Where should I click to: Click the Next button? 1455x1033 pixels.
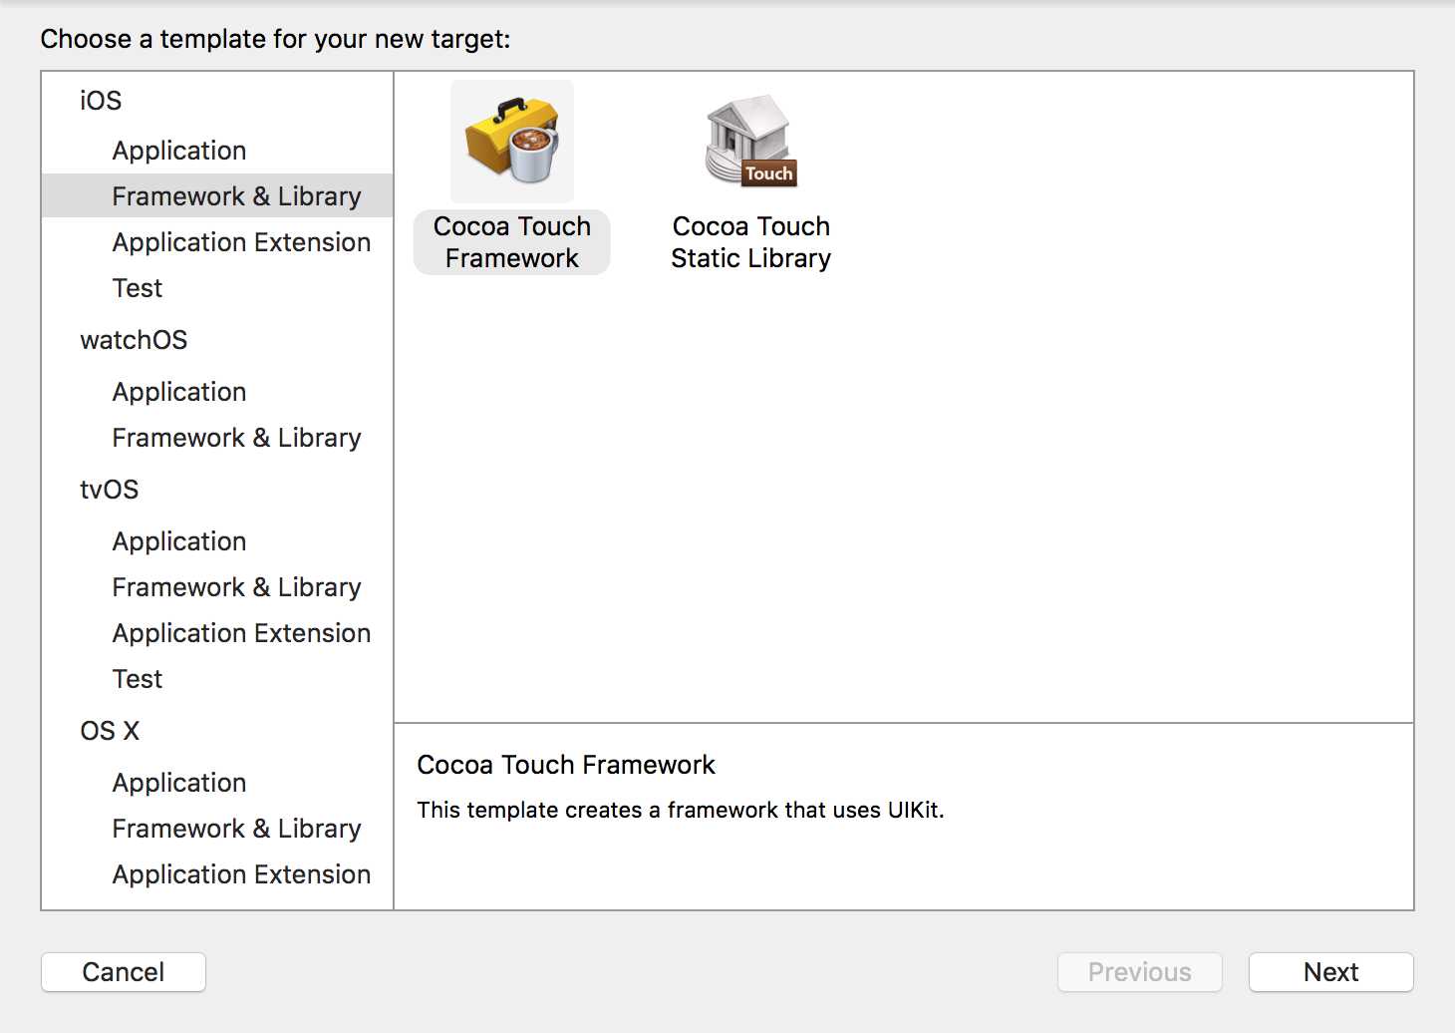coord(1331,972)
